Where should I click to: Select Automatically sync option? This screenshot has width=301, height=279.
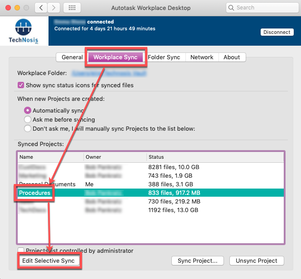[28, 110]
